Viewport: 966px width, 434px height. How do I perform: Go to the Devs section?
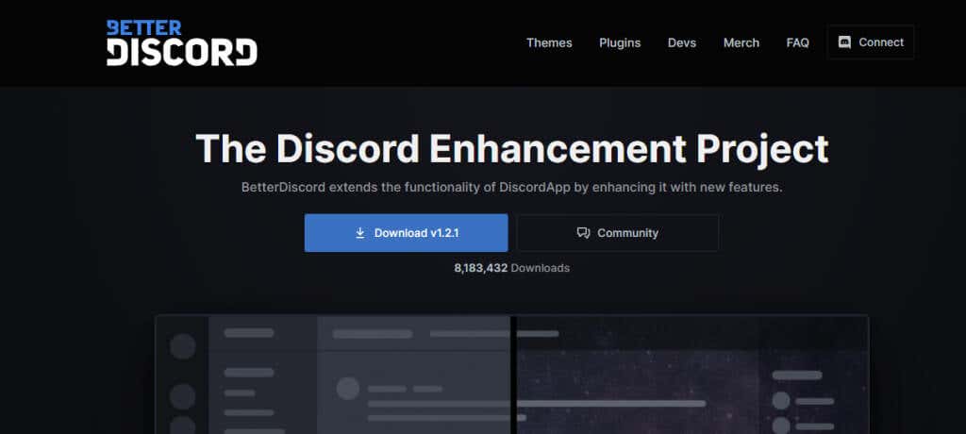point(681,42)
